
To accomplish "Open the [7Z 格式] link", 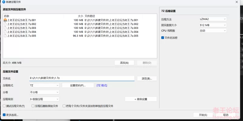I will tap(102, 85).
